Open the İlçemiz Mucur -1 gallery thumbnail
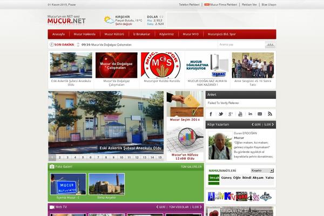This screenshot has height=216, width=324. (x=68, y=184)
